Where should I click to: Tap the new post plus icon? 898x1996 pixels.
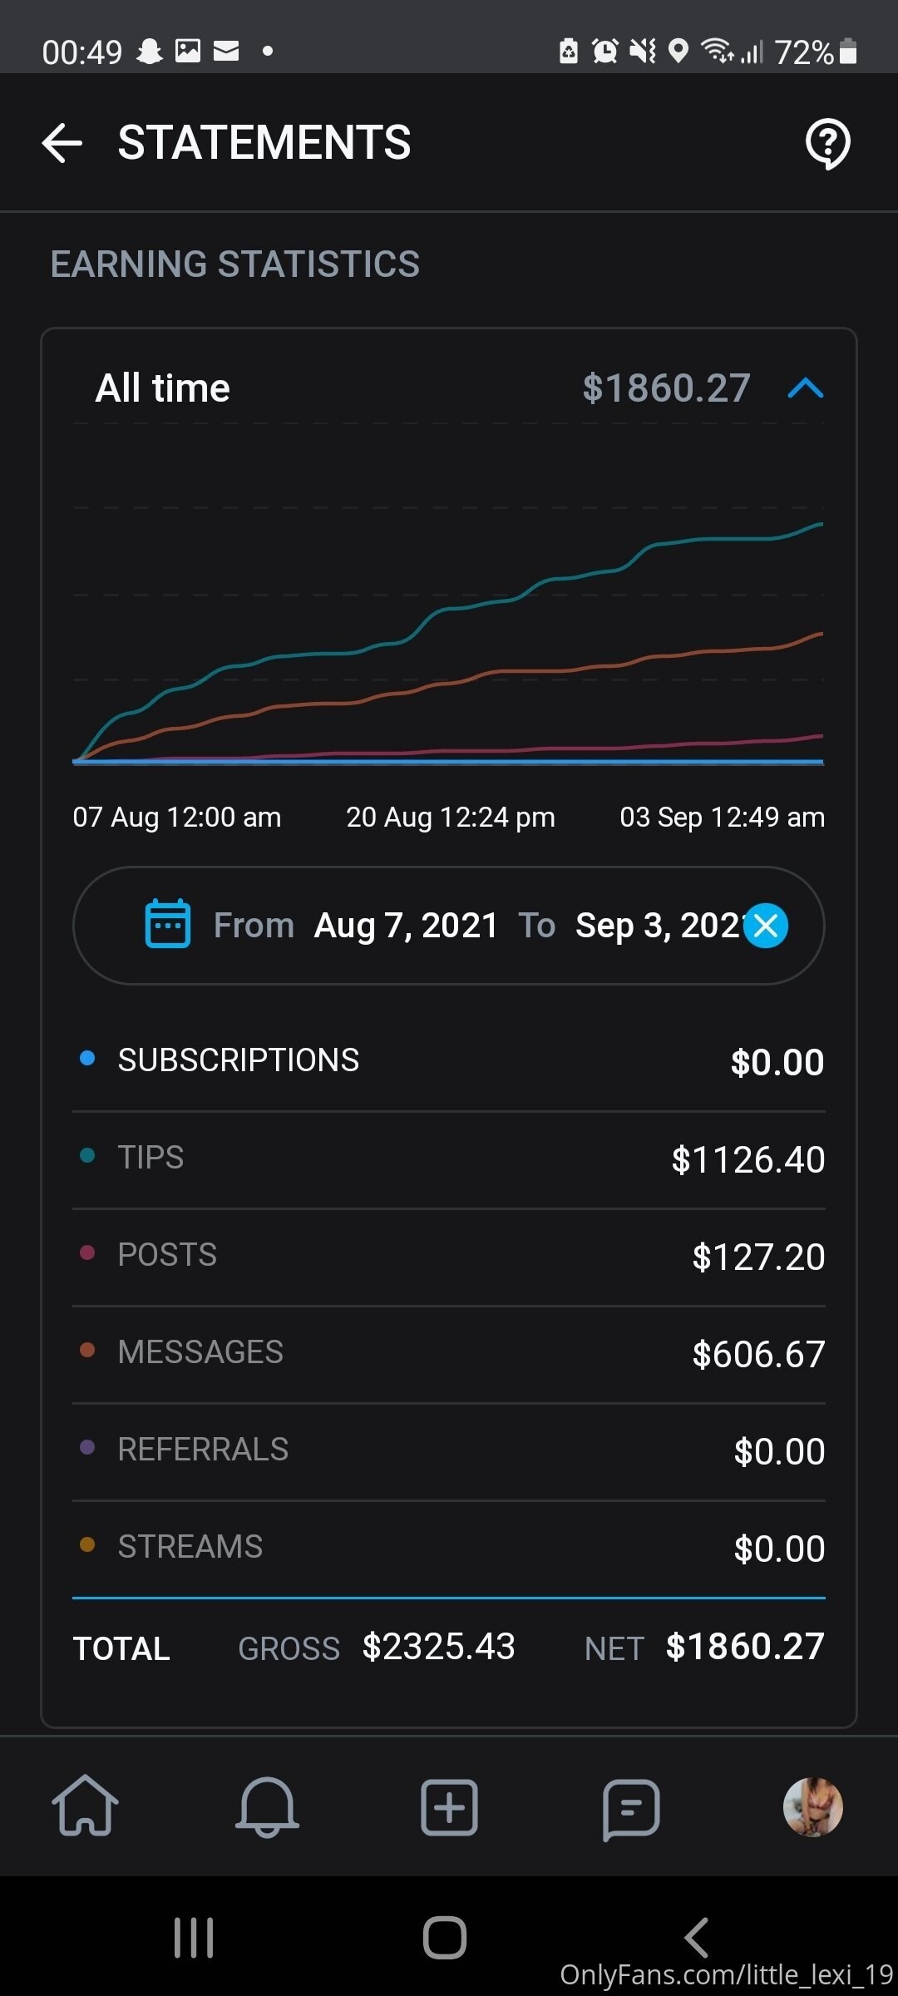coord(449,1806)
